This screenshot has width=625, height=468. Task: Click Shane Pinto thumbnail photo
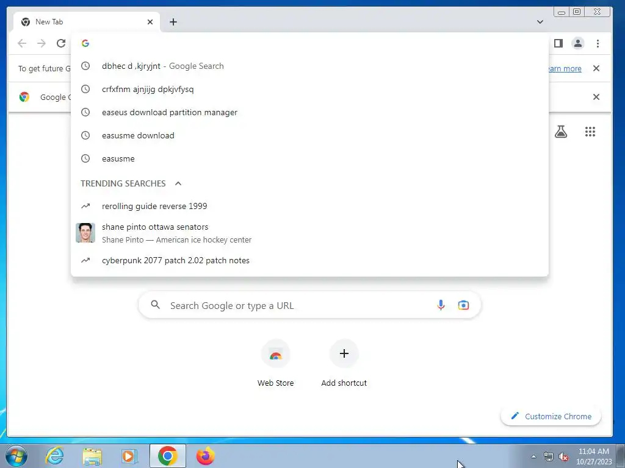[85, 233]
